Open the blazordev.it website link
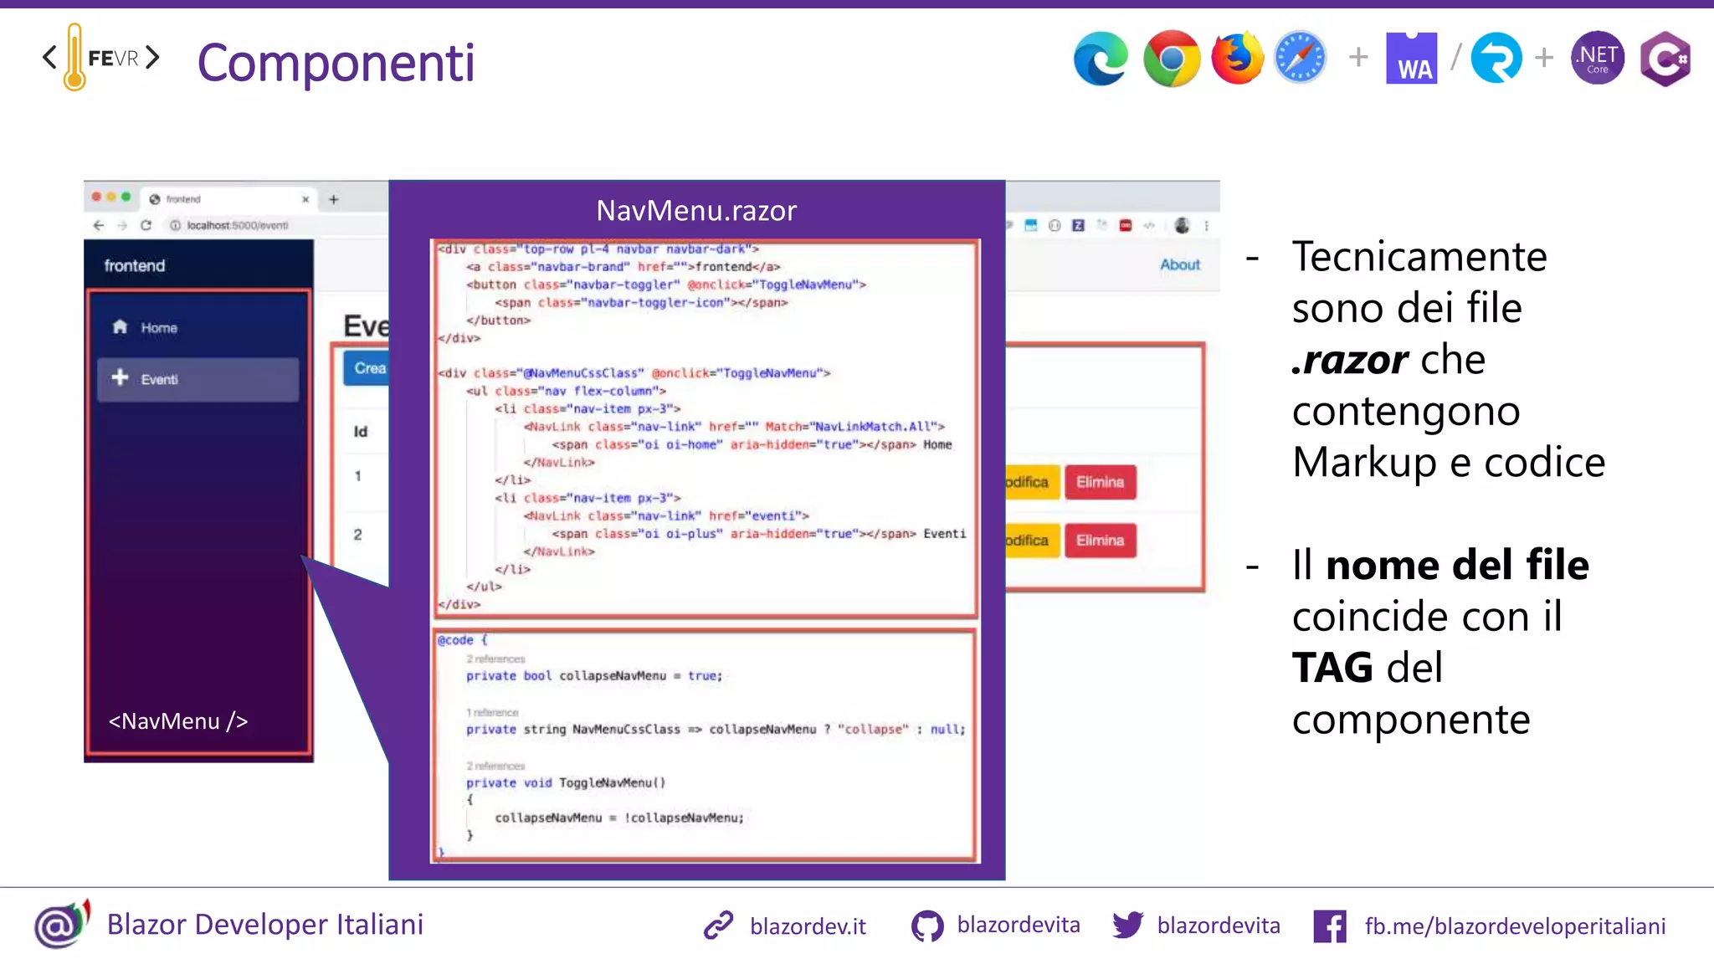This screenshot has height=964, width=1714. 808,926
